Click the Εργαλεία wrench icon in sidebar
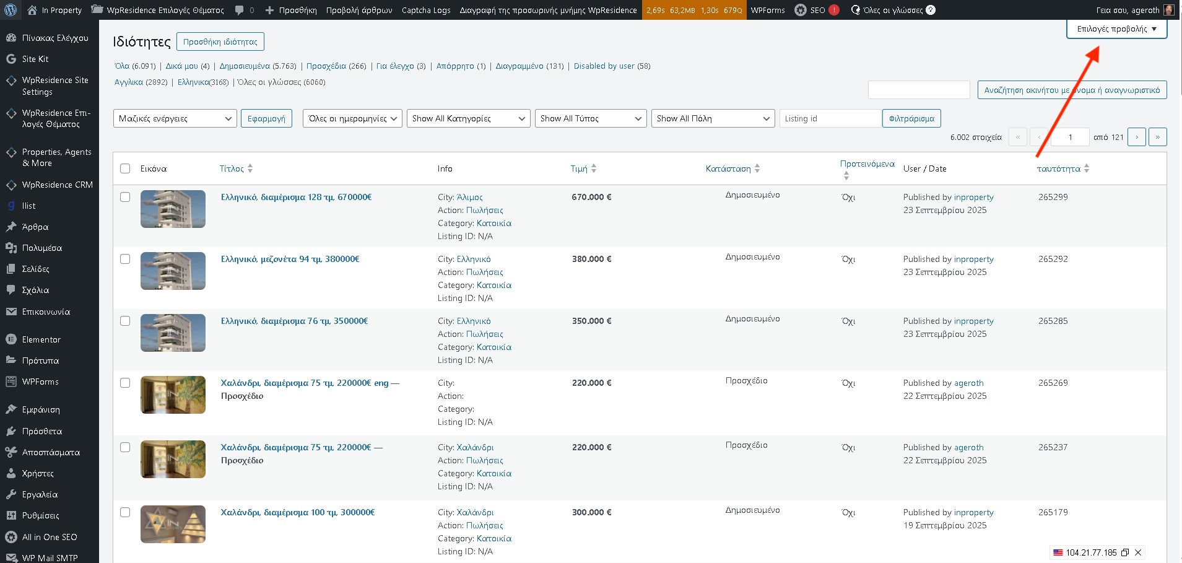1182x563 pixels. [11, 494]
